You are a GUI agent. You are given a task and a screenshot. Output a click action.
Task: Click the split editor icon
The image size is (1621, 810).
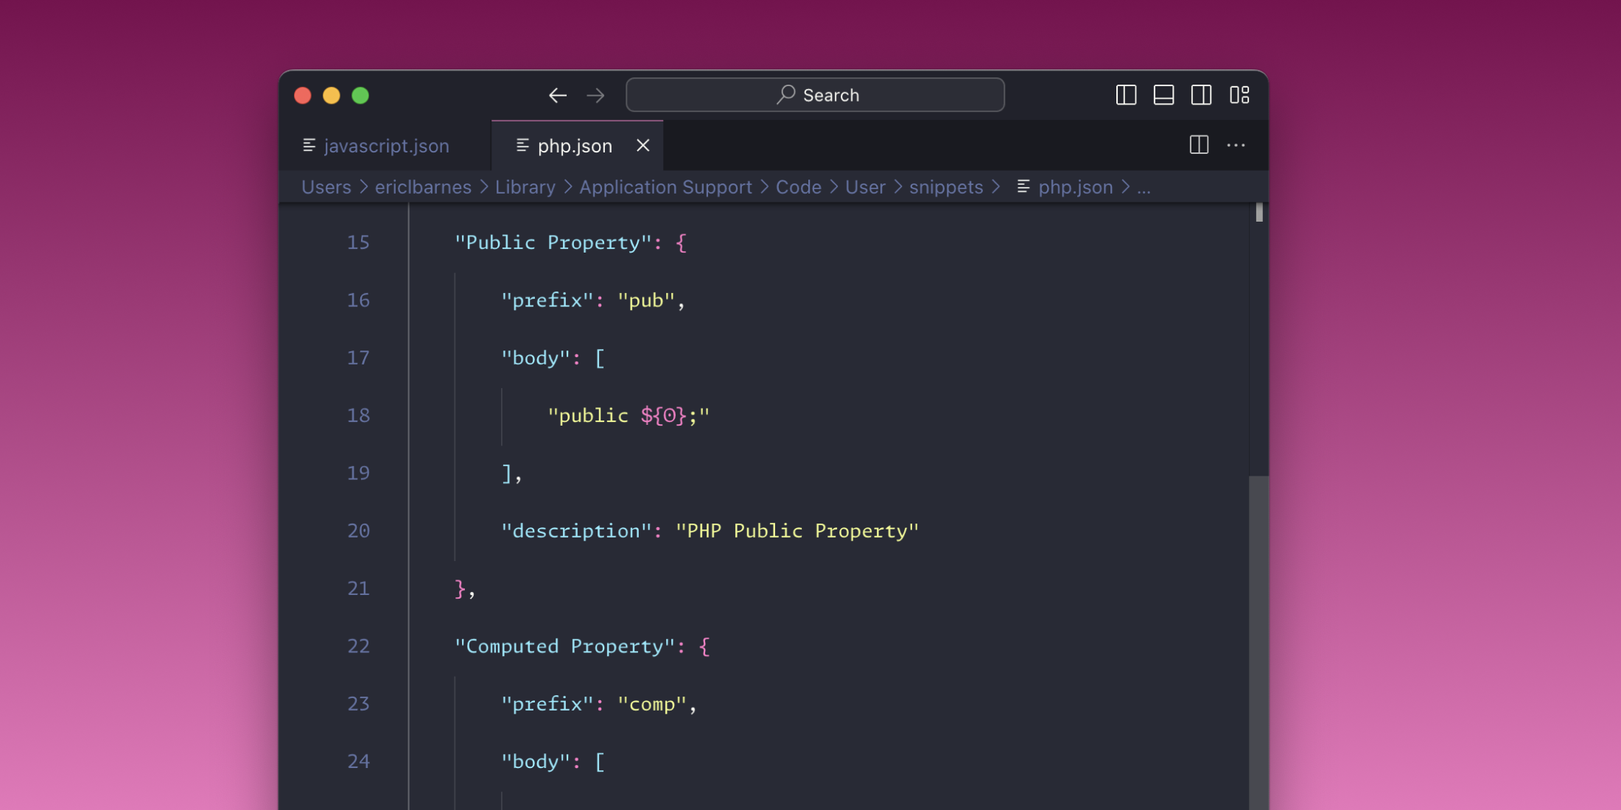click(x=1198, y=145)
